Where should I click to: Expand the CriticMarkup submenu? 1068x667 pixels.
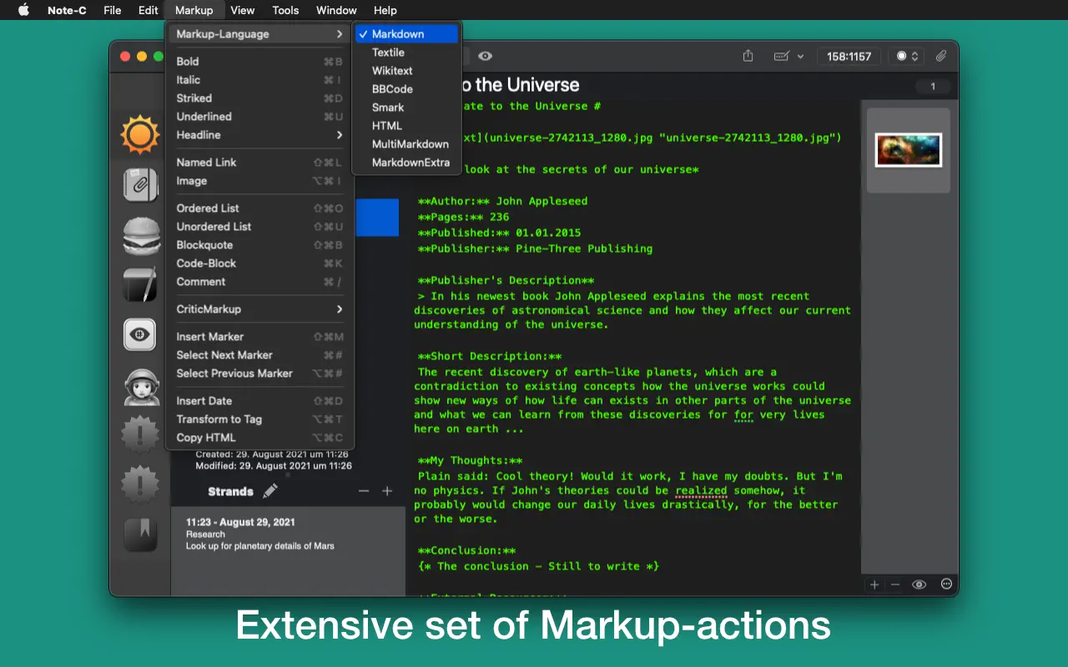click(x=259, y=309)
